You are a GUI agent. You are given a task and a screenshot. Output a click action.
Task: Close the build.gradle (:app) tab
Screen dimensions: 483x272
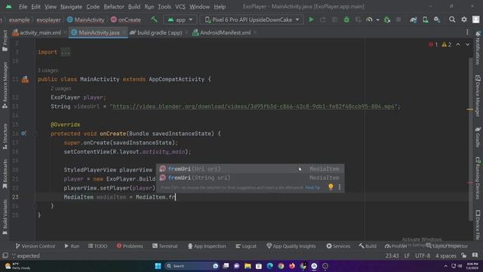point(186,32)
